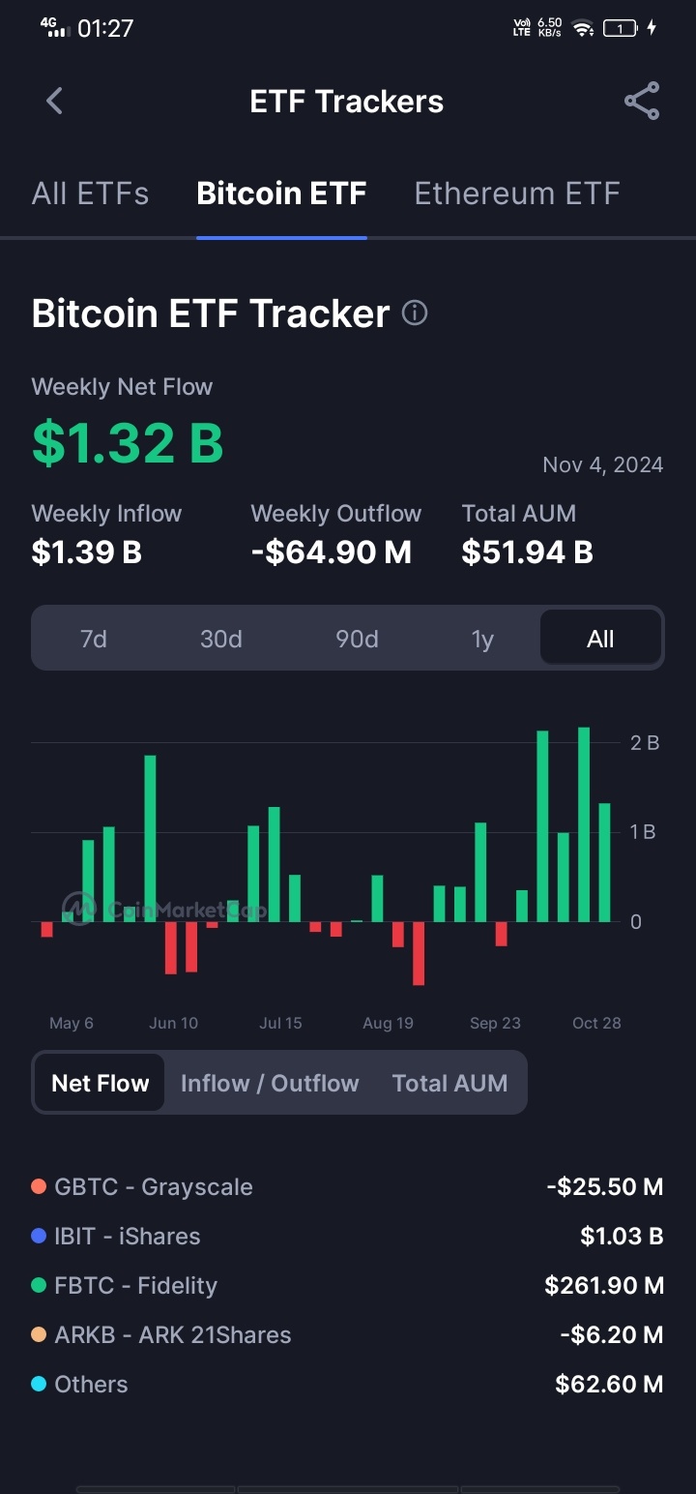Go back using the left arrow

pyautogui.click(x=54, y=101)
